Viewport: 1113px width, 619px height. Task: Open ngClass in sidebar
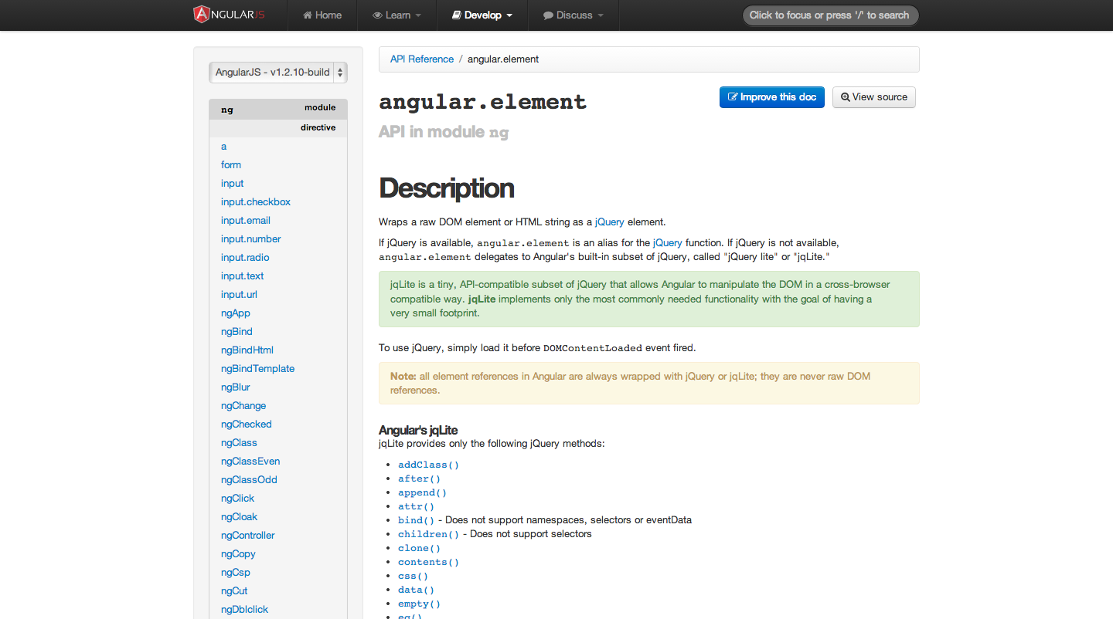[x=239, y=443]
